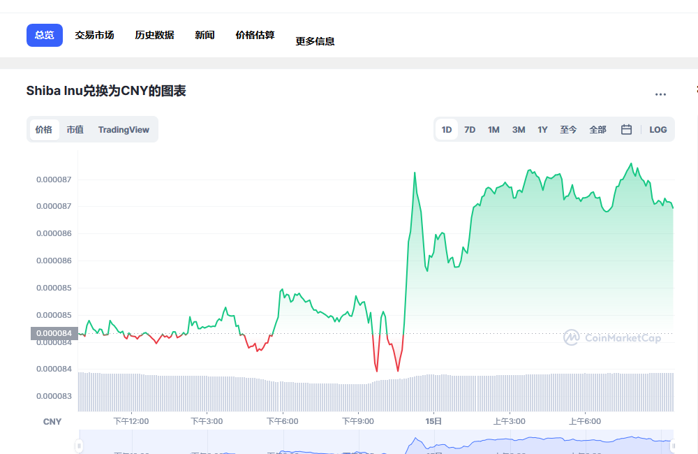Switch to the TradingView chart
Image resolution: width=698 pixels, height=454 pixels.
point(124,130)
